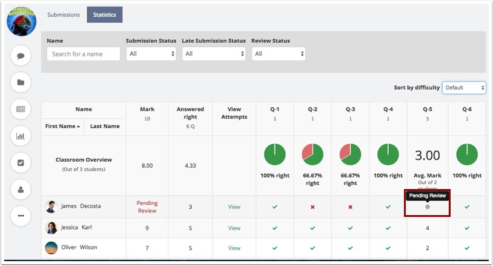The height and width of the screenshot is (266, 493).
Task: Click James Decosta's Q-6 green checkmark
Action: [467, 207]
